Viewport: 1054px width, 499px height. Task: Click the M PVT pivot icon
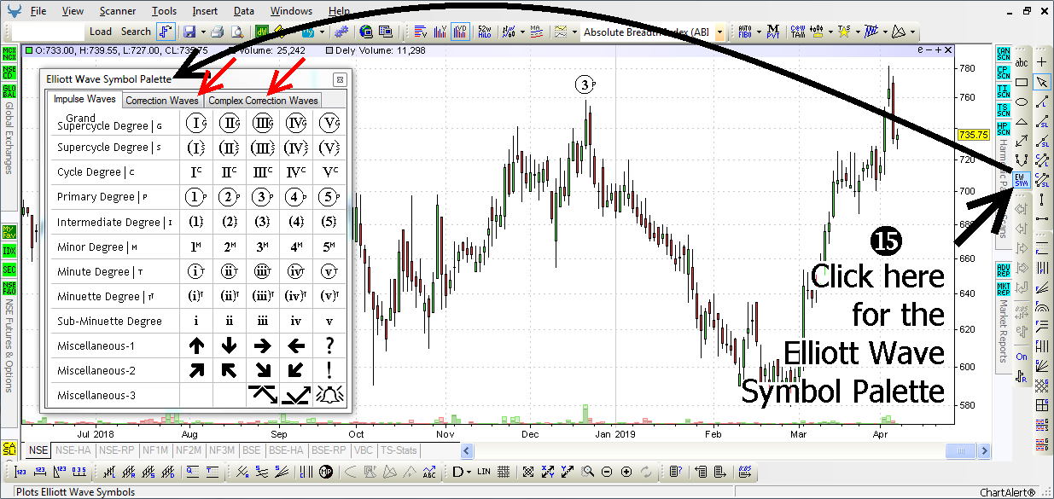coord(772,32)
